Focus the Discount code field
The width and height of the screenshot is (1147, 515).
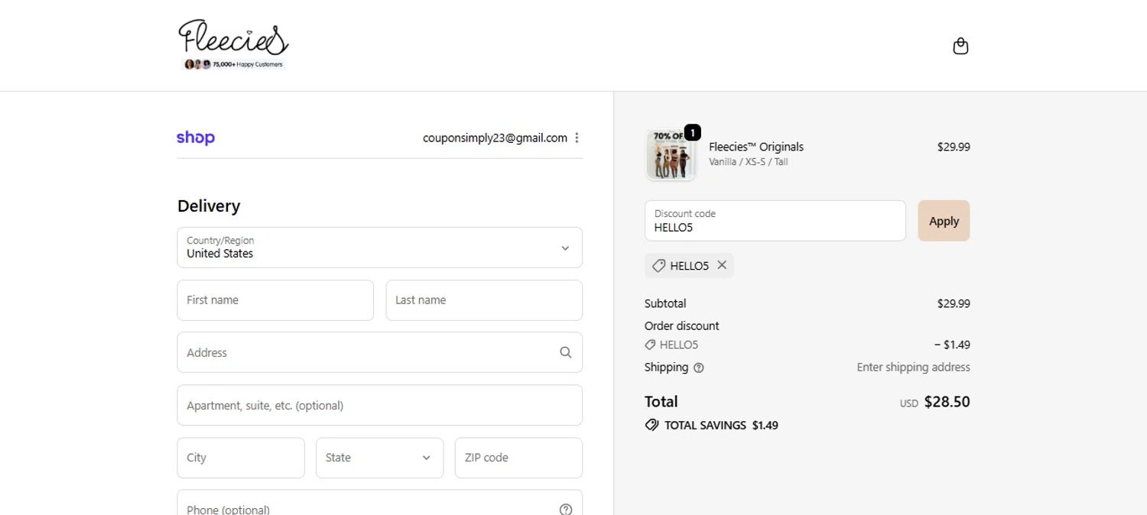click(x=775, y=221)
